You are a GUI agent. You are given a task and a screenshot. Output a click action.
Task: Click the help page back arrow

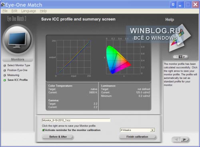tap(176, 57)
